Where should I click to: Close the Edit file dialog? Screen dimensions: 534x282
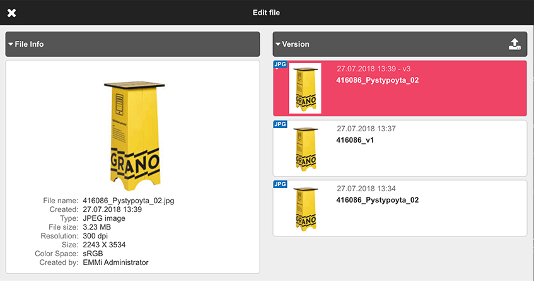coord(11,13)
